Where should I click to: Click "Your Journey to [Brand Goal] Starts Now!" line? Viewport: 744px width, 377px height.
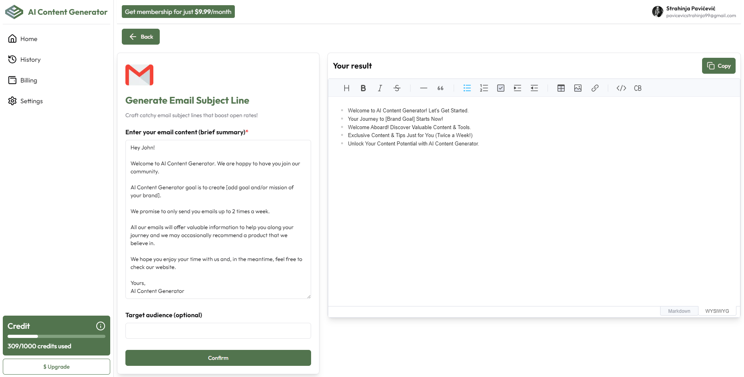[395, 119]
